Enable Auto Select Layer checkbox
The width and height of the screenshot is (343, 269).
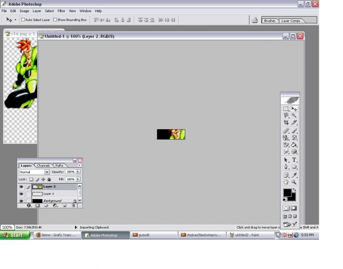coord(23,20)
